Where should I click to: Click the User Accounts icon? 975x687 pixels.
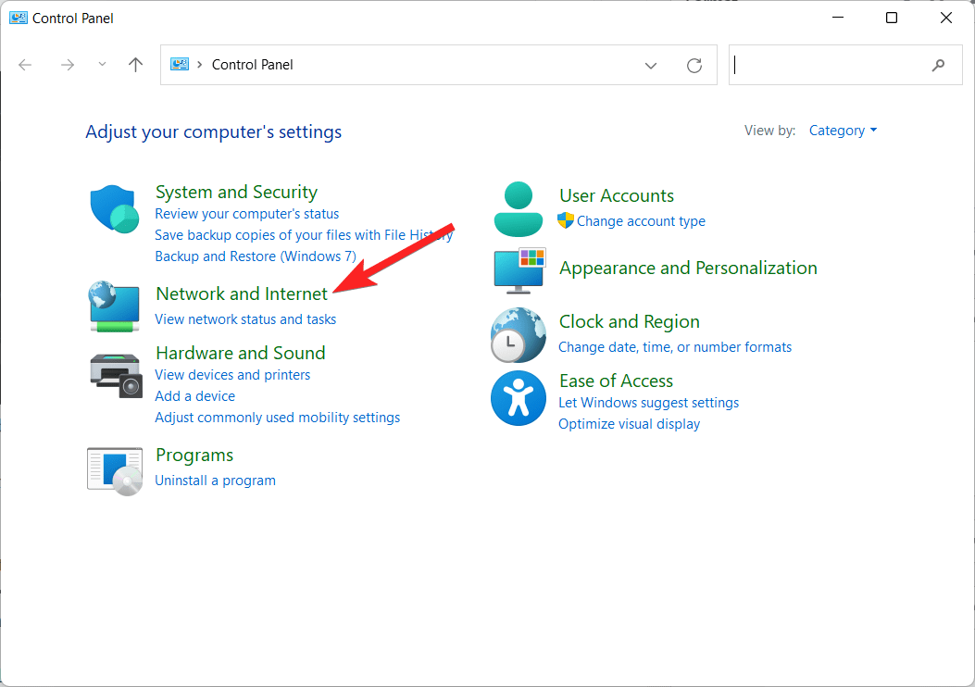coord(518,208)
